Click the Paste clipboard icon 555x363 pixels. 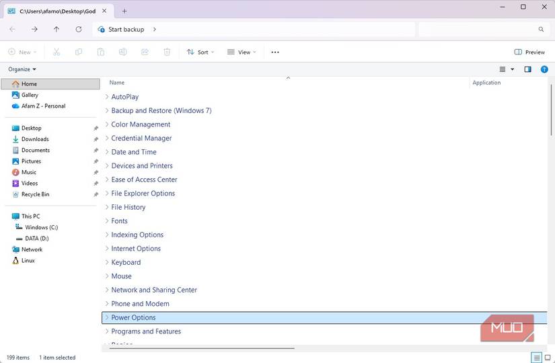101,52
